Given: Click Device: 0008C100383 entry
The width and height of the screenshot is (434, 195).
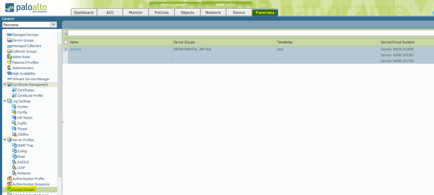Looking at the screenshot, I should click(397, 55).
